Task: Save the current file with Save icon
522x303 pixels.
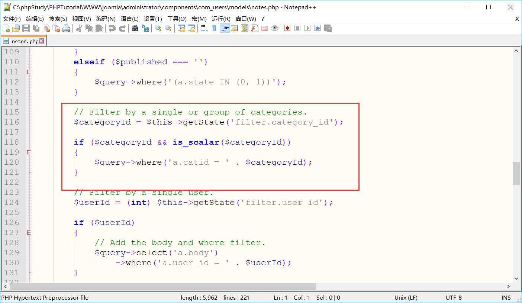Action: pyautogui.click(x=26, y=28)
